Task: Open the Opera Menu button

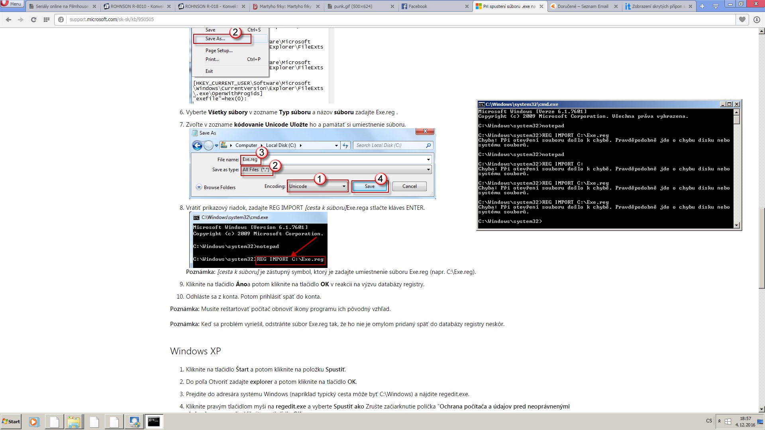Action: point(12,4)
